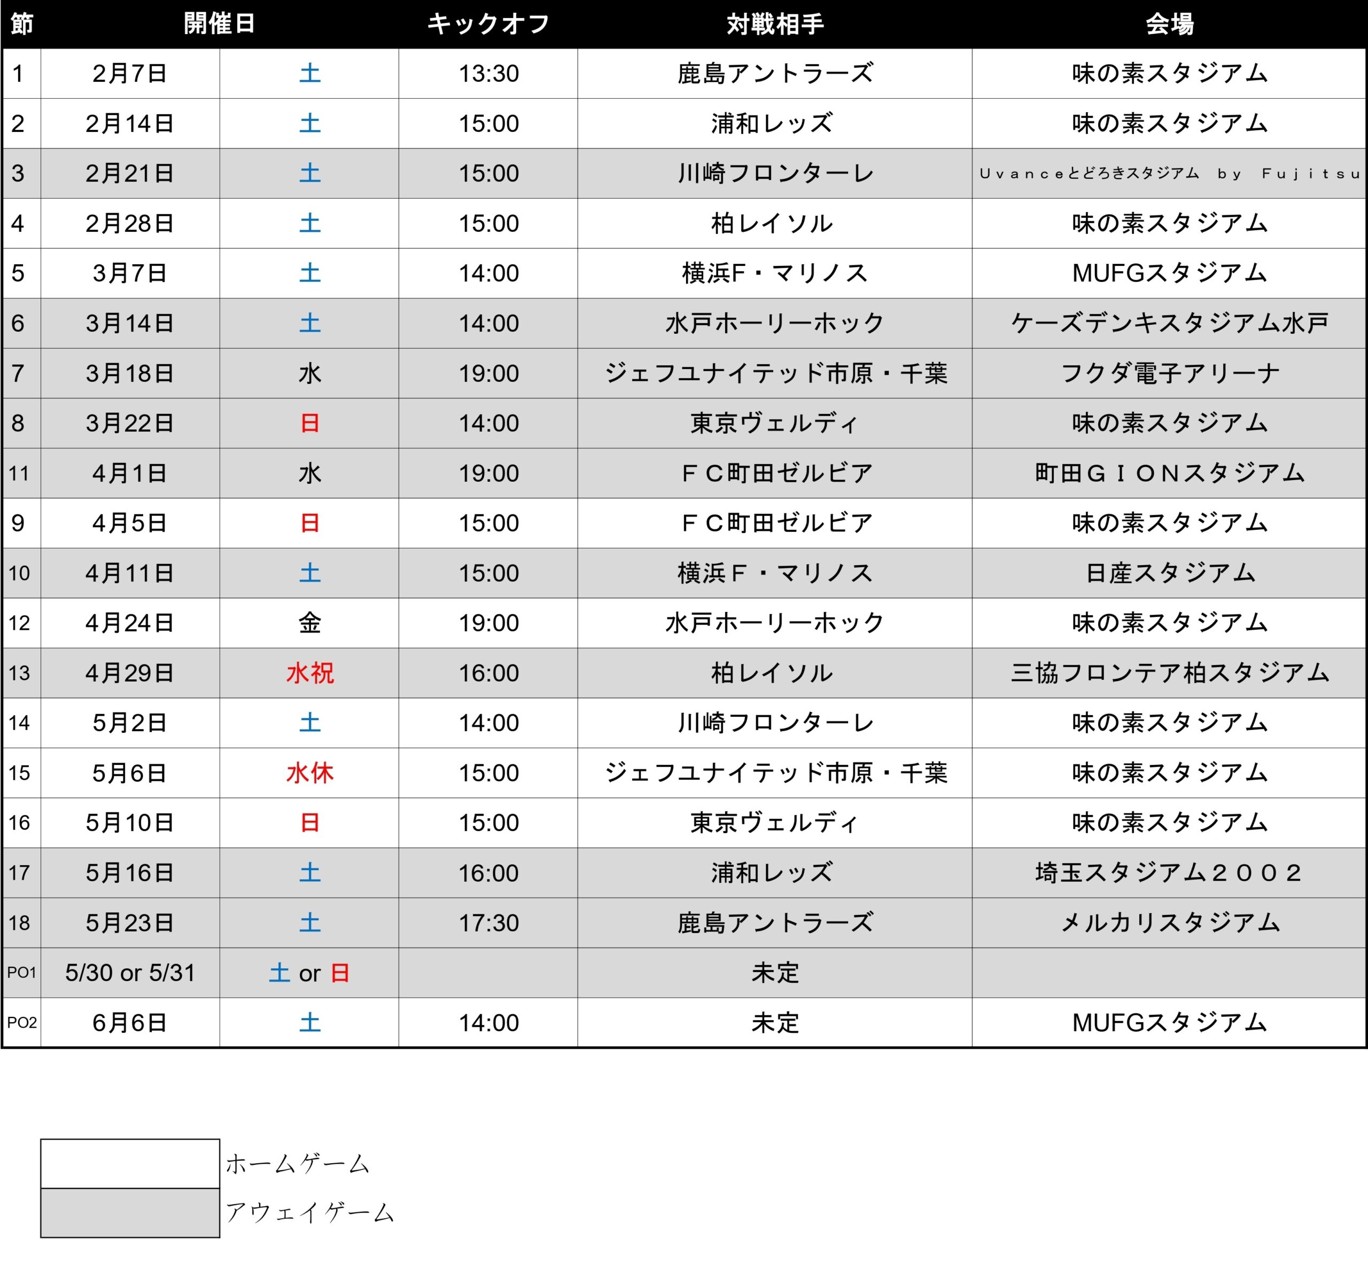This screenshot has height=1261, width=1368.
Task: Click the 対戦相手 column header
Action: point(775,24)
